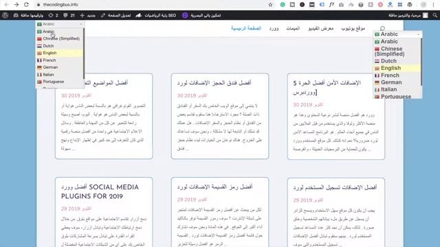This screenshot has height=247, width=440.
Task: Click the Edit Page pencil item in admin bar
Action: 115,15
